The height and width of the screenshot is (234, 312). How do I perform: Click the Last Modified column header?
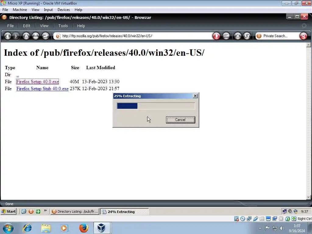[101, 68]
